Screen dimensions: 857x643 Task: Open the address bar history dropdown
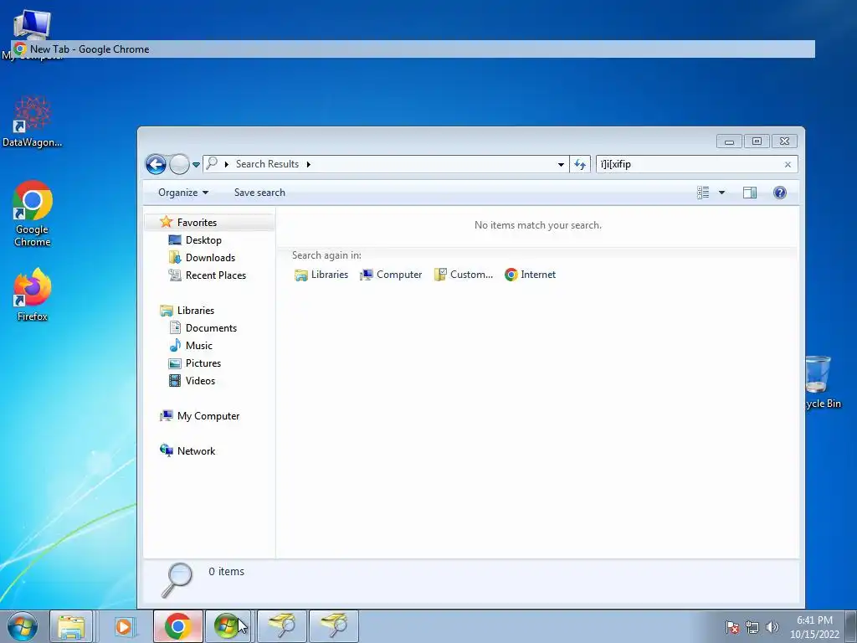[x=561, y=164]
